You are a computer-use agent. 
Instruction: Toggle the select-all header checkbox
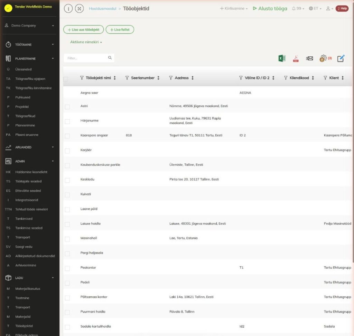(66, 79)
